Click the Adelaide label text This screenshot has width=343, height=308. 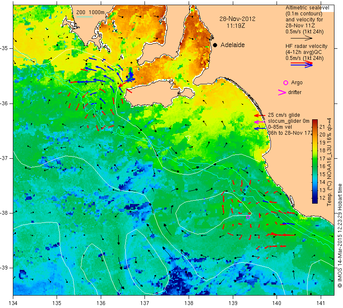[232, 45]
